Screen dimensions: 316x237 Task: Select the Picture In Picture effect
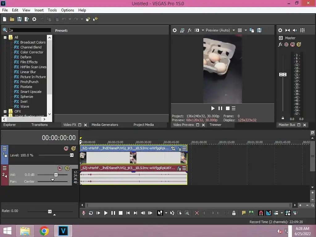click(x=33, y=77)
